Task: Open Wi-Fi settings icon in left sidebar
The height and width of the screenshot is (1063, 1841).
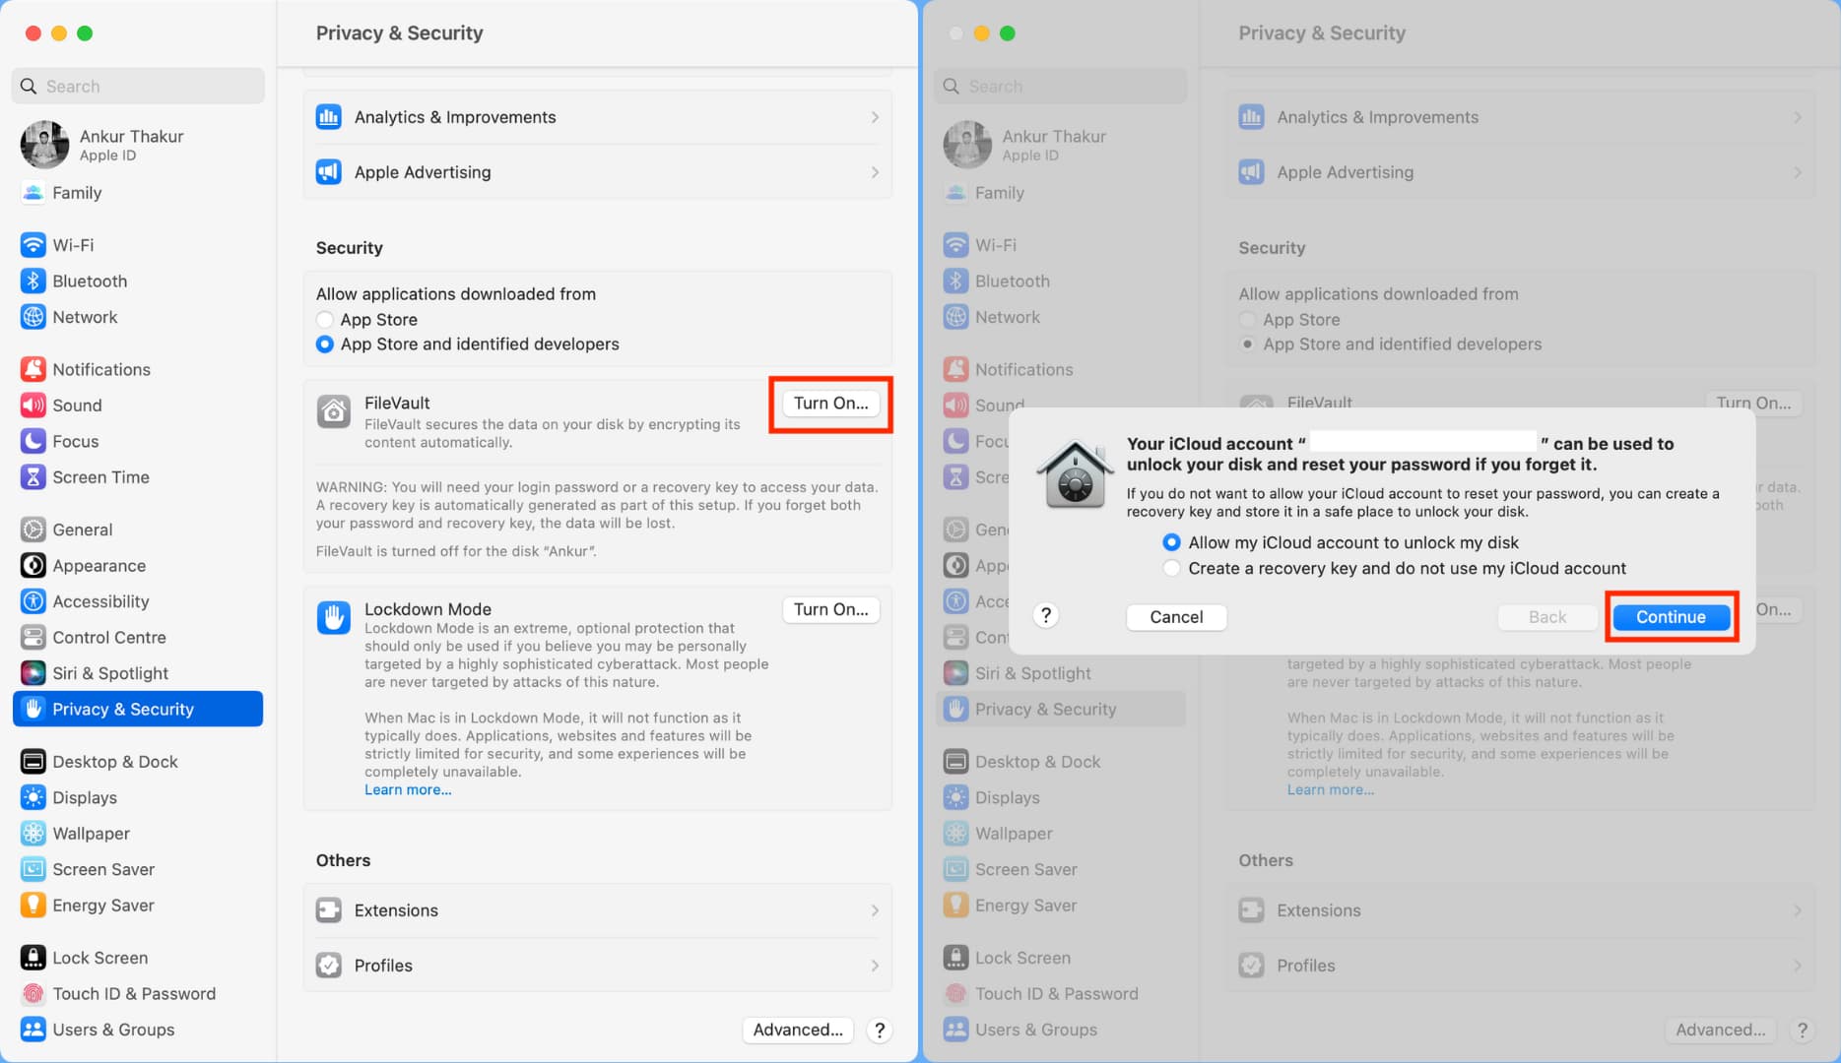Action: [33, 245]
